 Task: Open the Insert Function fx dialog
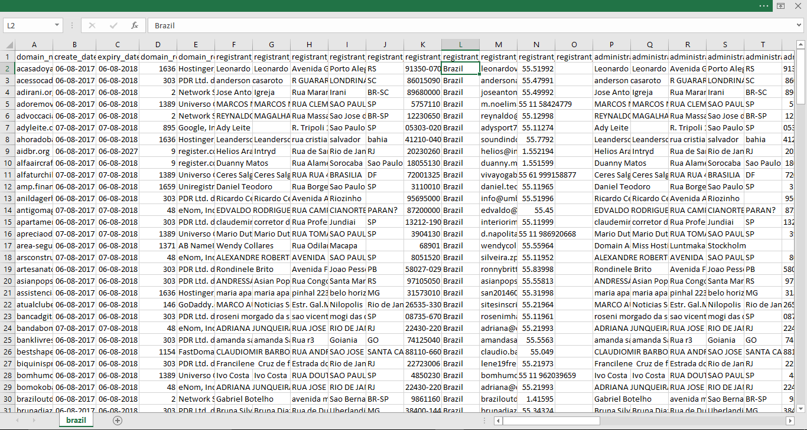(x=135, y=25)
